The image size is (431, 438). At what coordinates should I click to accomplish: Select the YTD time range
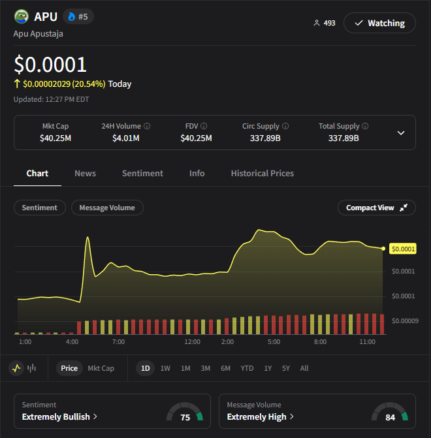(247, 368)
